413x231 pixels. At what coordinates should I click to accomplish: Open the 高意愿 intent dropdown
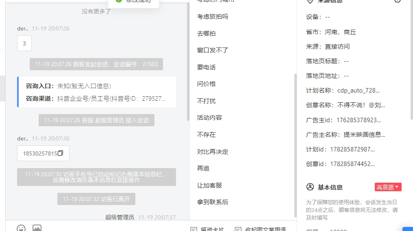(x=388, y=187)
